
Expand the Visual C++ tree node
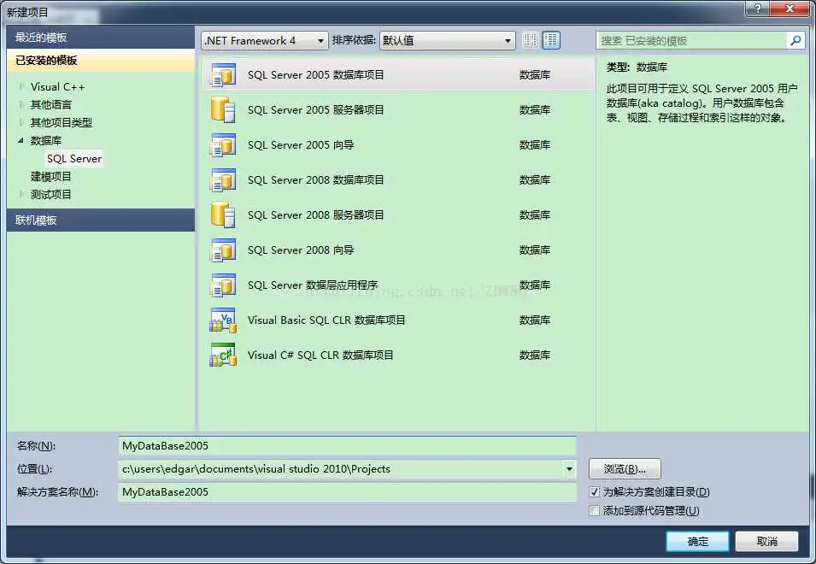point(21,87)
